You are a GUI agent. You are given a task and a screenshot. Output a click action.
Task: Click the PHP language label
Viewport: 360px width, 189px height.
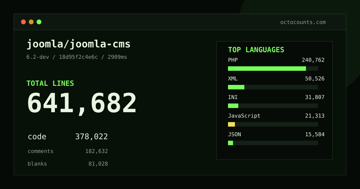click(x=233, y=60)
